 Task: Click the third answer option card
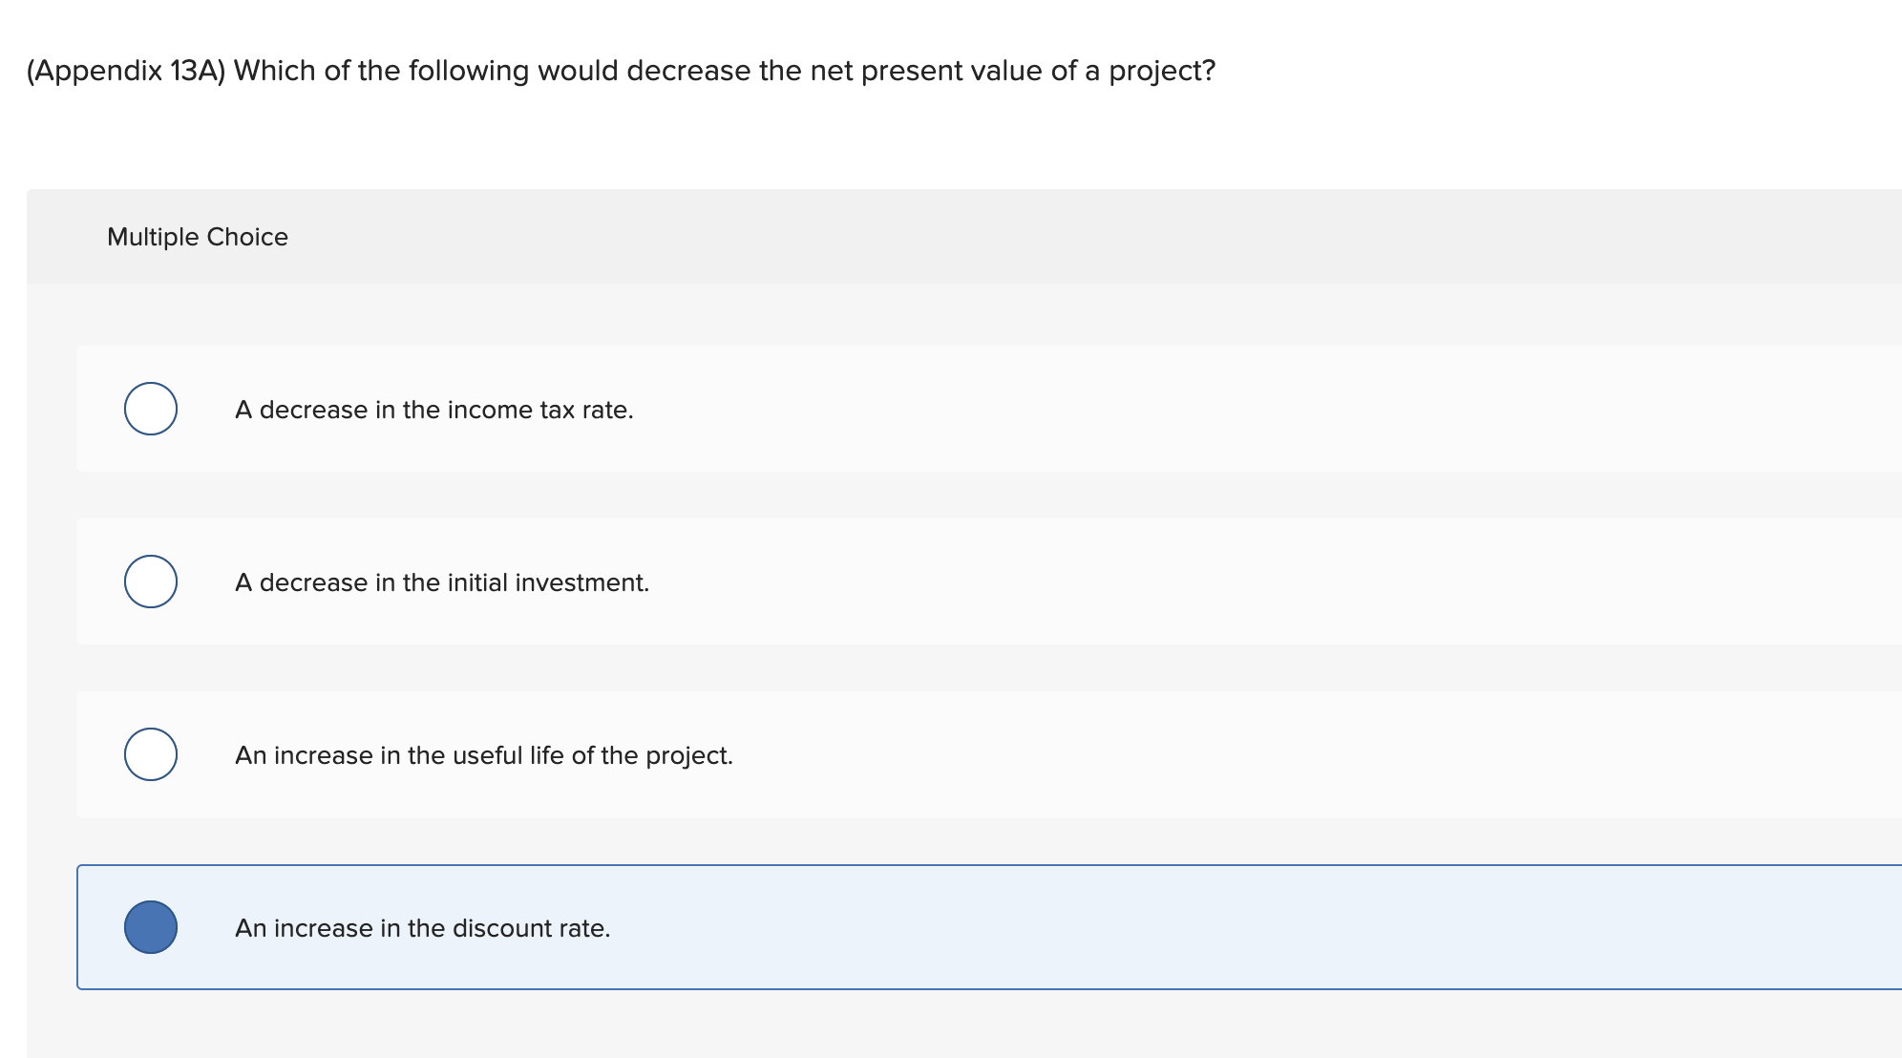[859, 754]
